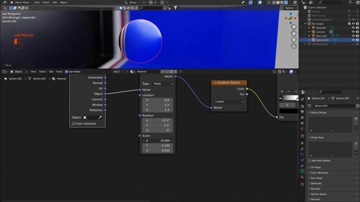Enable Add Rest Position checkbox
This screenshot has height=202, width=360.
[309, 161]
